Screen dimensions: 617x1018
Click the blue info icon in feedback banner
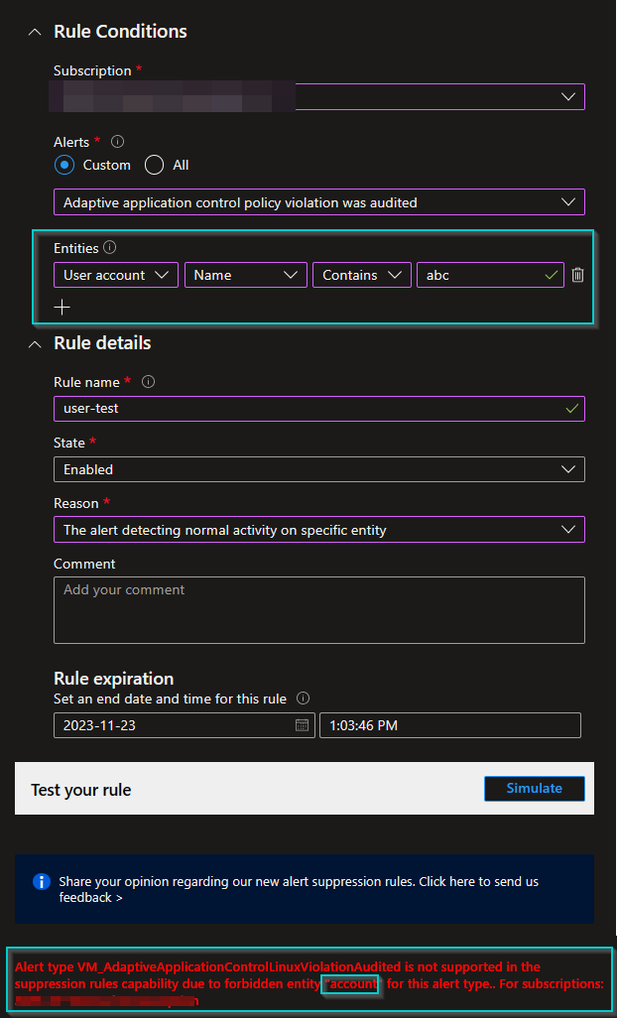(x=41, y=881)
